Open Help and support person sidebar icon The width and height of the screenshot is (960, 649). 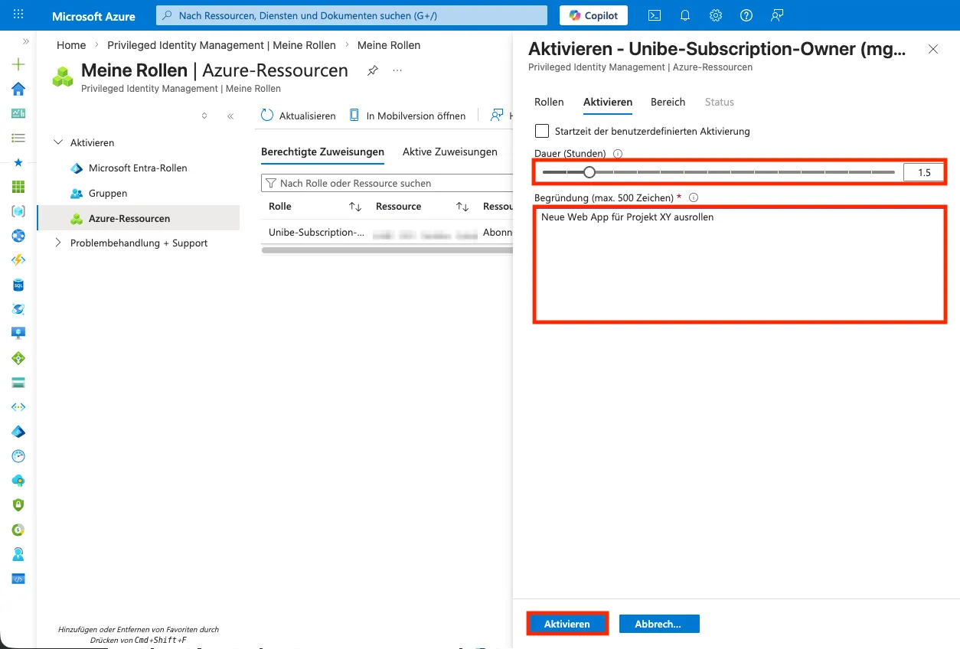(x=18, y=554)
